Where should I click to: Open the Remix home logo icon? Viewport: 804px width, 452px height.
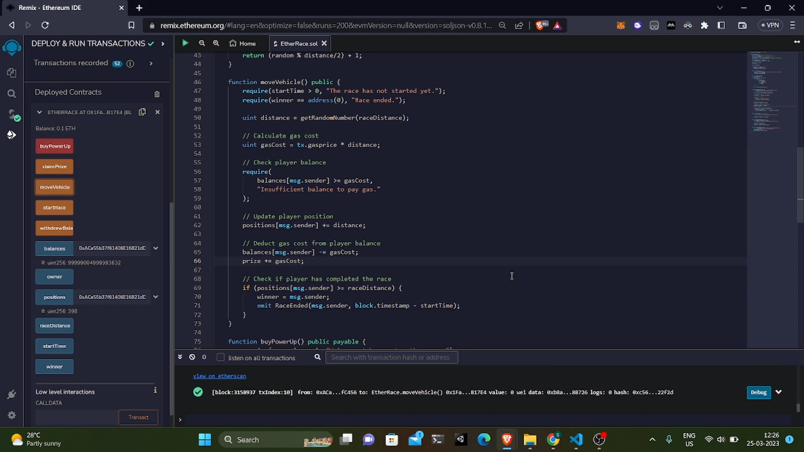pos(12,47)
